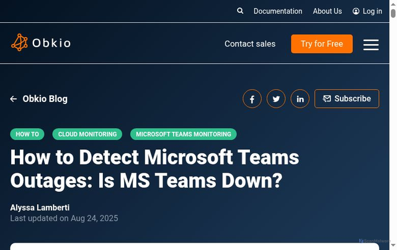Return to Obkio Blog
397x250 pixels.
45,99
